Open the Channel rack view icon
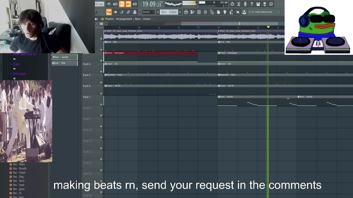Screen dimensions: 353x198 pyautogui.click(x=199, y=12)
